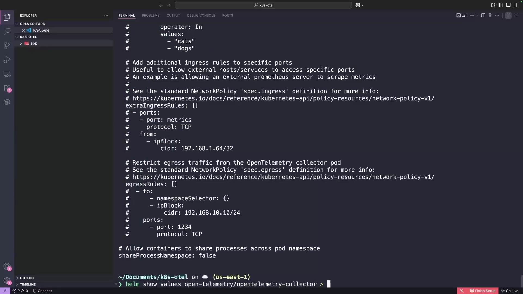Open Manage settings gear
The width and height of the screenshot is (523, 294).
(x=7, y=281)
